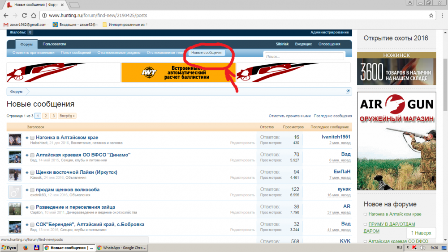Switch to the Пользователи tab
Screen dimensions: 448x252
(54, 44)
